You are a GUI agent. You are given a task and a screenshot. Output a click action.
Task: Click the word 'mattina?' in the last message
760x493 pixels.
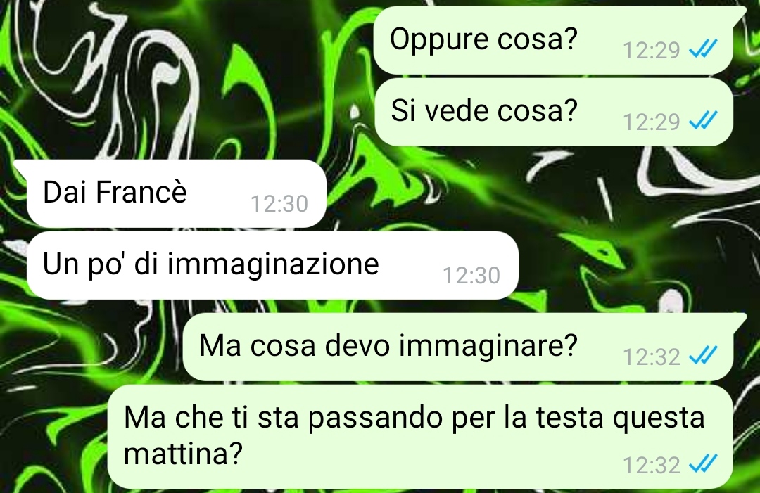click(183, 454)
